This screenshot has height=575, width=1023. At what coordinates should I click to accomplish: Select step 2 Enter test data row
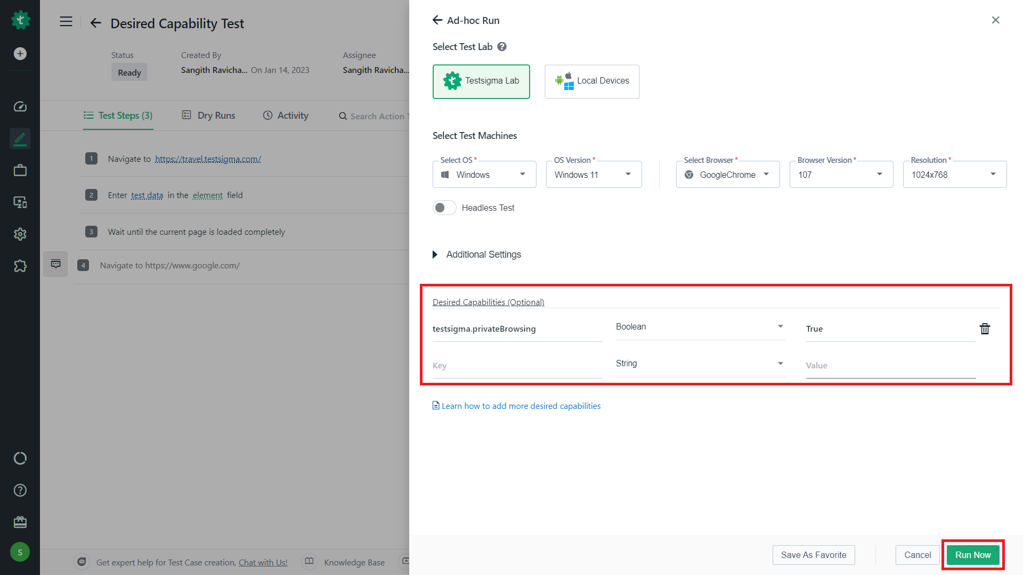tap(245, 195)
